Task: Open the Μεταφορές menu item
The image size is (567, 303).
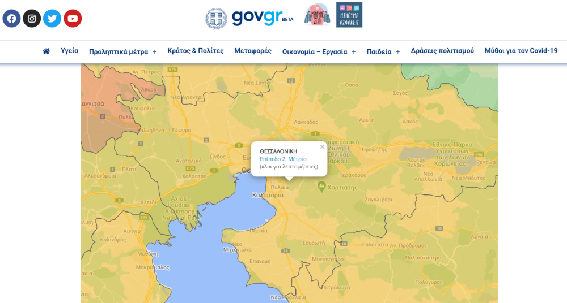Action: pos(253,51)
